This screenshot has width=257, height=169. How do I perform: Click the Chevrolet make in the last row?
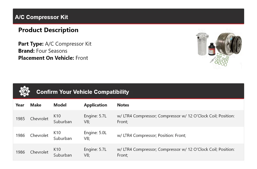coord(39,152)
